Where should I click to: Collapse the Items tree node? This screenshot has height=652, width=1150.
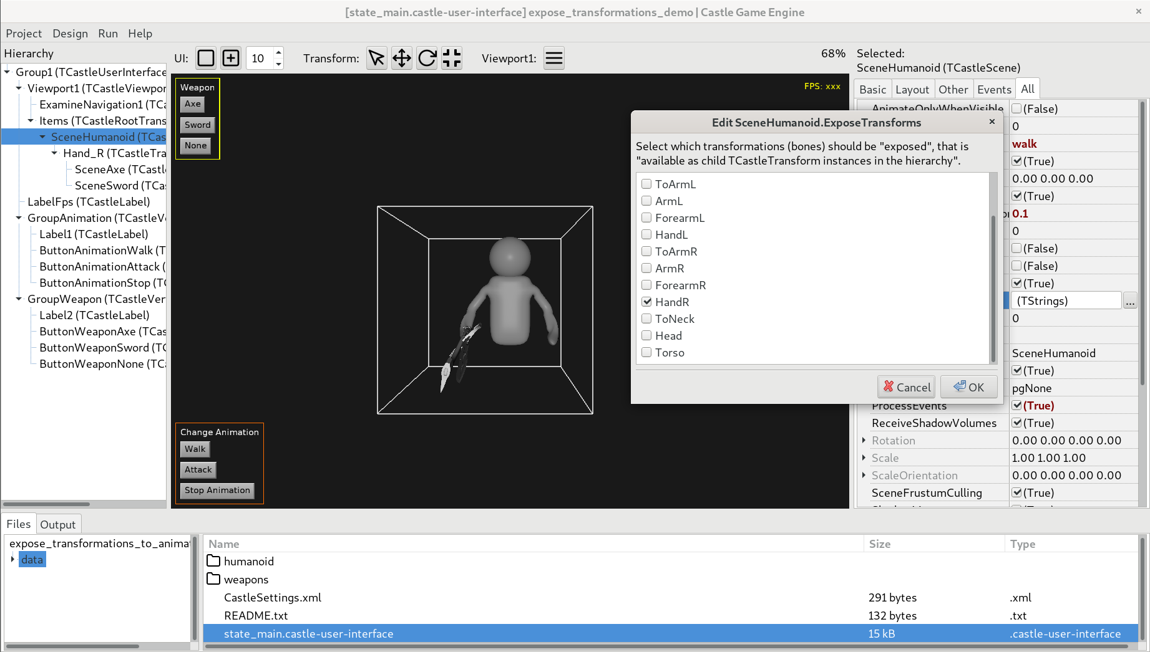(x=31, y=120)
